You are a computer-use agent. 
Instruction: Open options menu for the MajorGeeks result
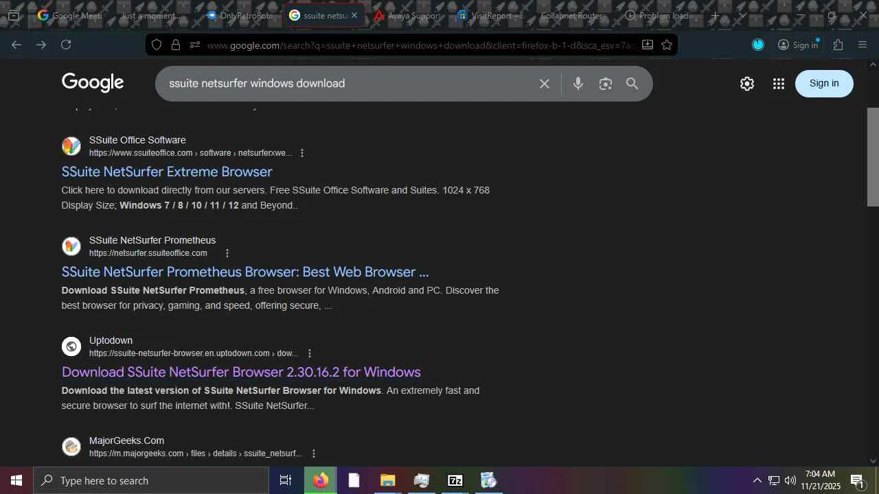click(x=313, y=454)
